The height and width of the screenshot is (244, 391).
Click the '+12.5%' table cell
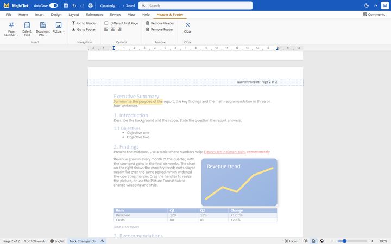pyautogui.click(x=253, y=215)
